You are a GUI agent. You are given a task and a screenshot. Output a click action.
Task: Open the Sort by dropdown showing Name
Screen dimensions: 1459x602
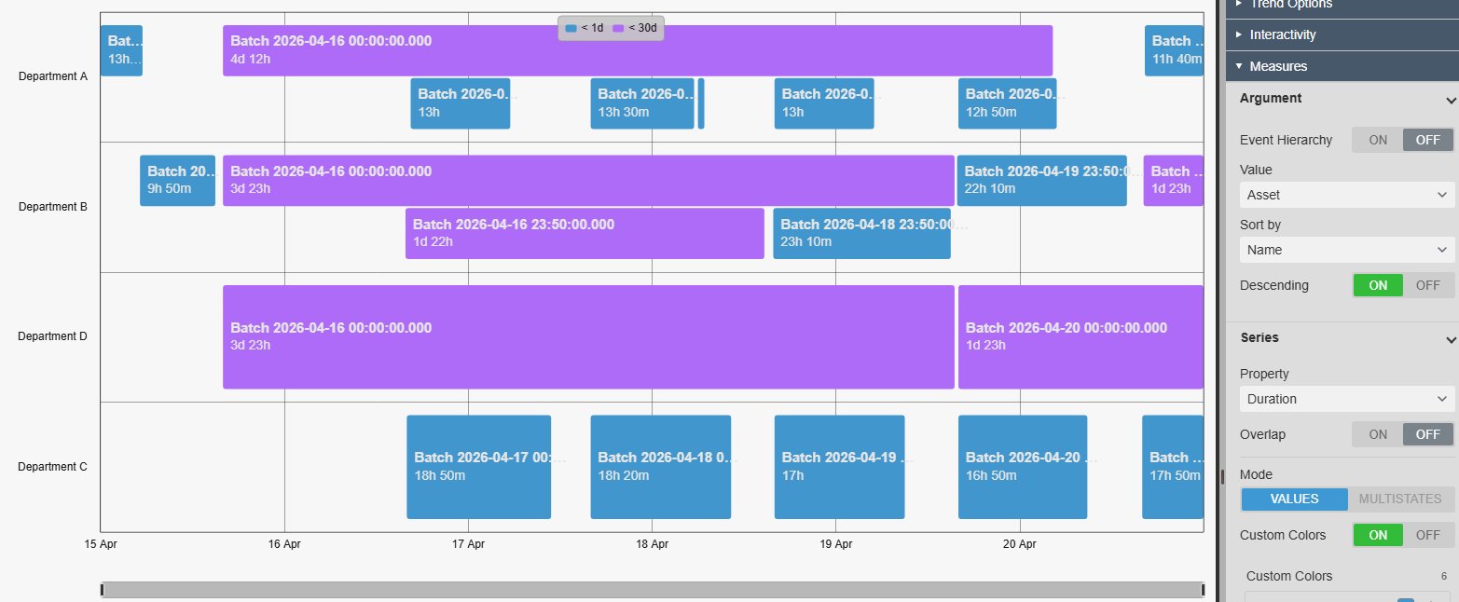pyautogui.click(x=1347, y=250)
